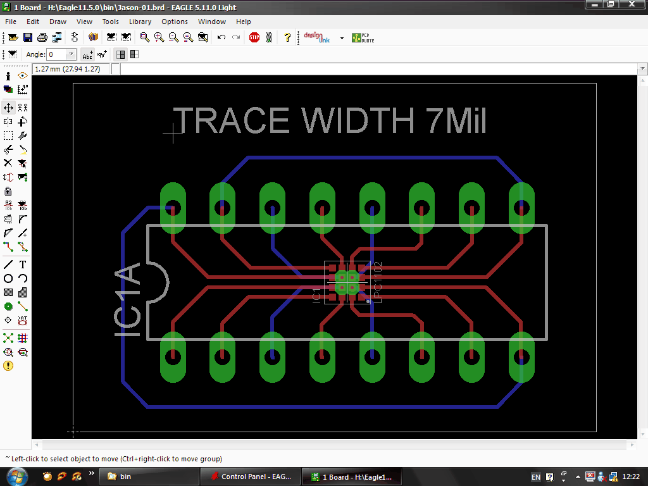648x486 pixels.
Task: Switch to schematic editor icon
Action: click(75, 37)
